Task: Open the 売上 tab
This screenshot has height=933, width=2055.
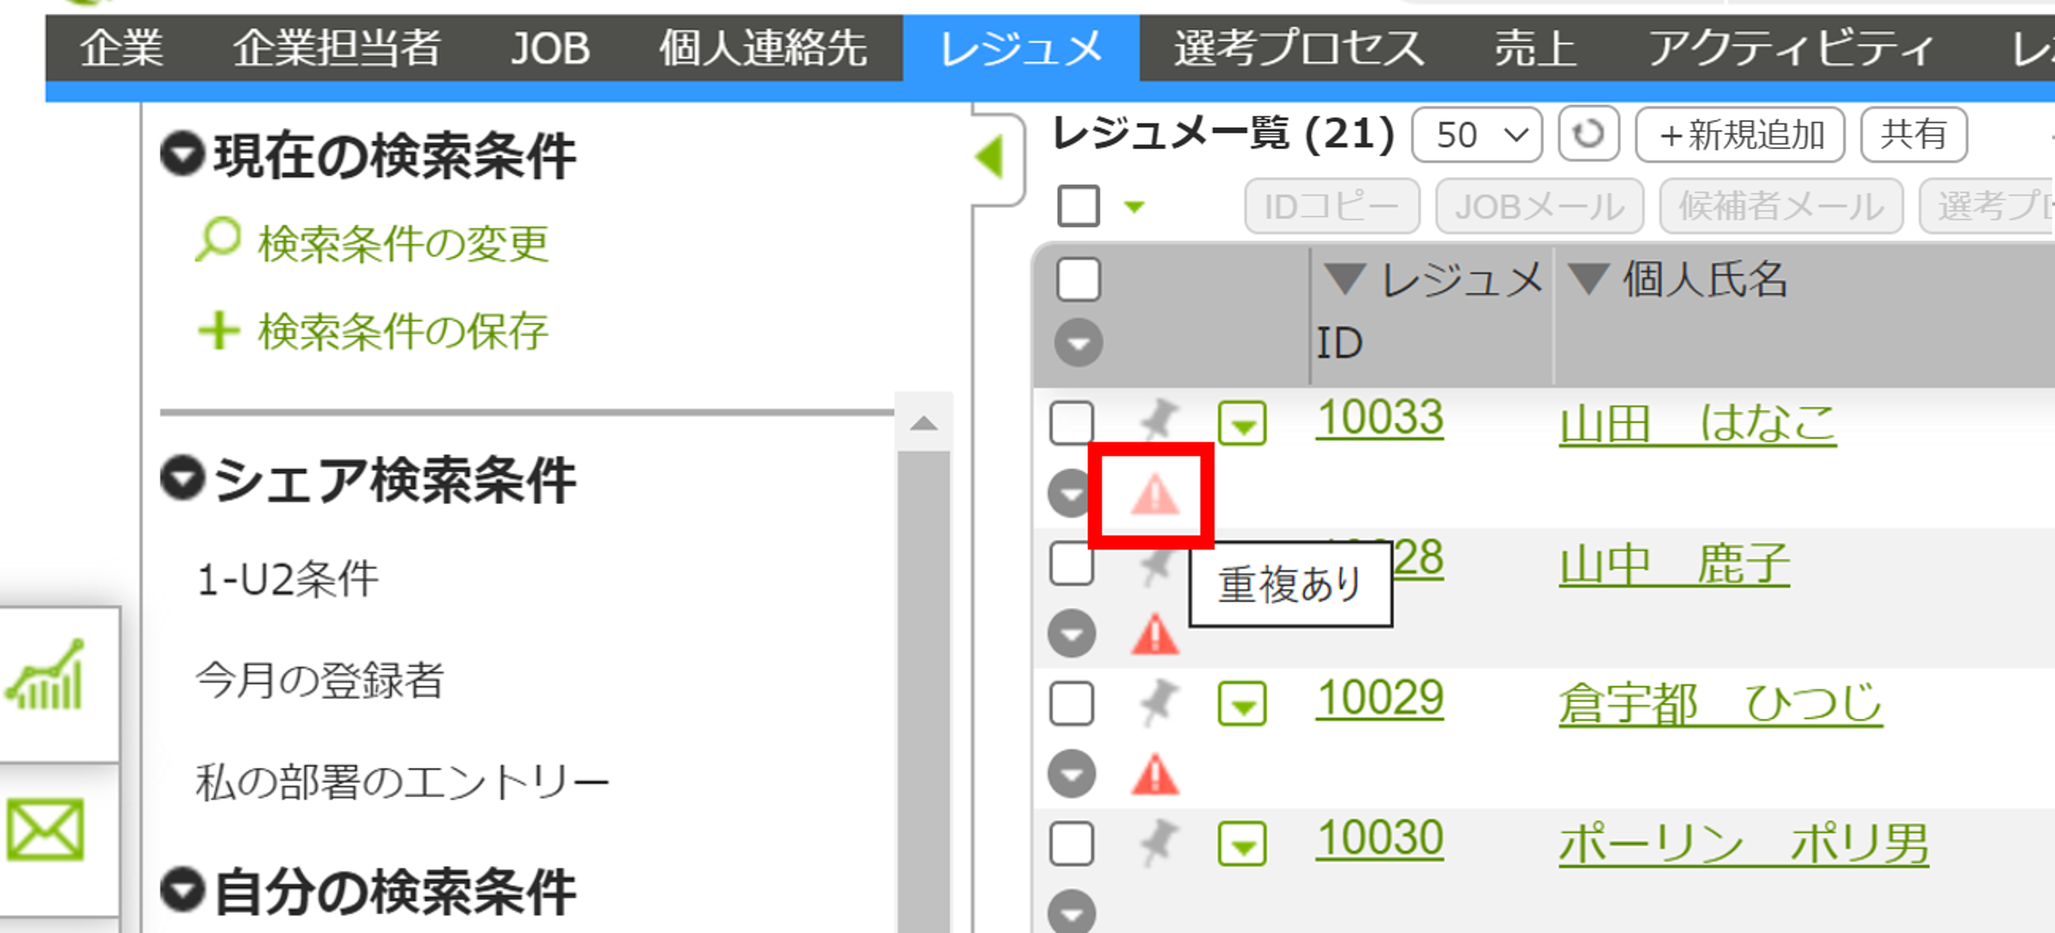Action: click(1535, 48)
